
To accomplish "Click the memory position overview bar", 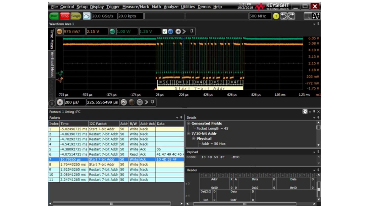I will (x=196, y=16).
